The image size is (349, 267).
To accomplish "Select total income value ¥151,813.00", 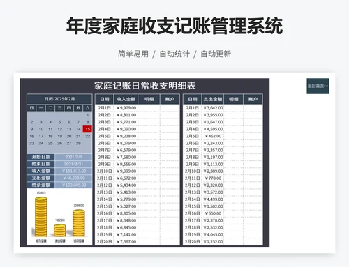I will [x=73, y=171].
